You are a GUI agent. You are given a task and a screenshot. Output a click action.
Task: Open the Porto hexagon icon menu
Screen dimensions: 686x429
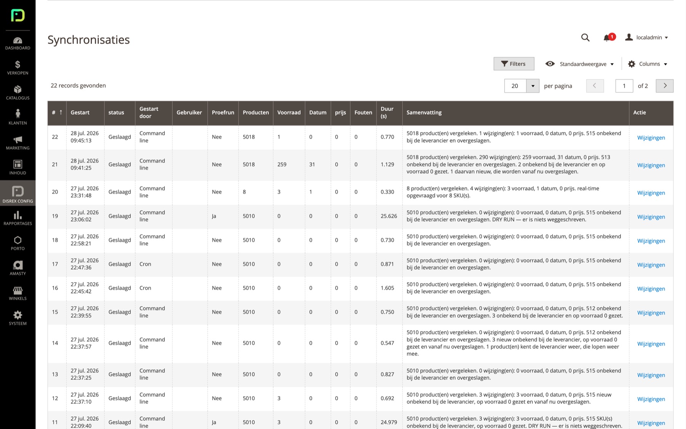coord(18,243)
